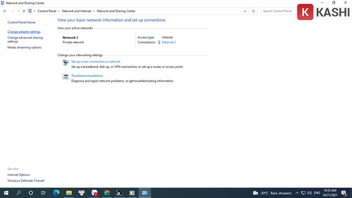352x198 pixels.
Task: Click Control Panel in the address breadcrumb
Action: (x=47, y=11)
